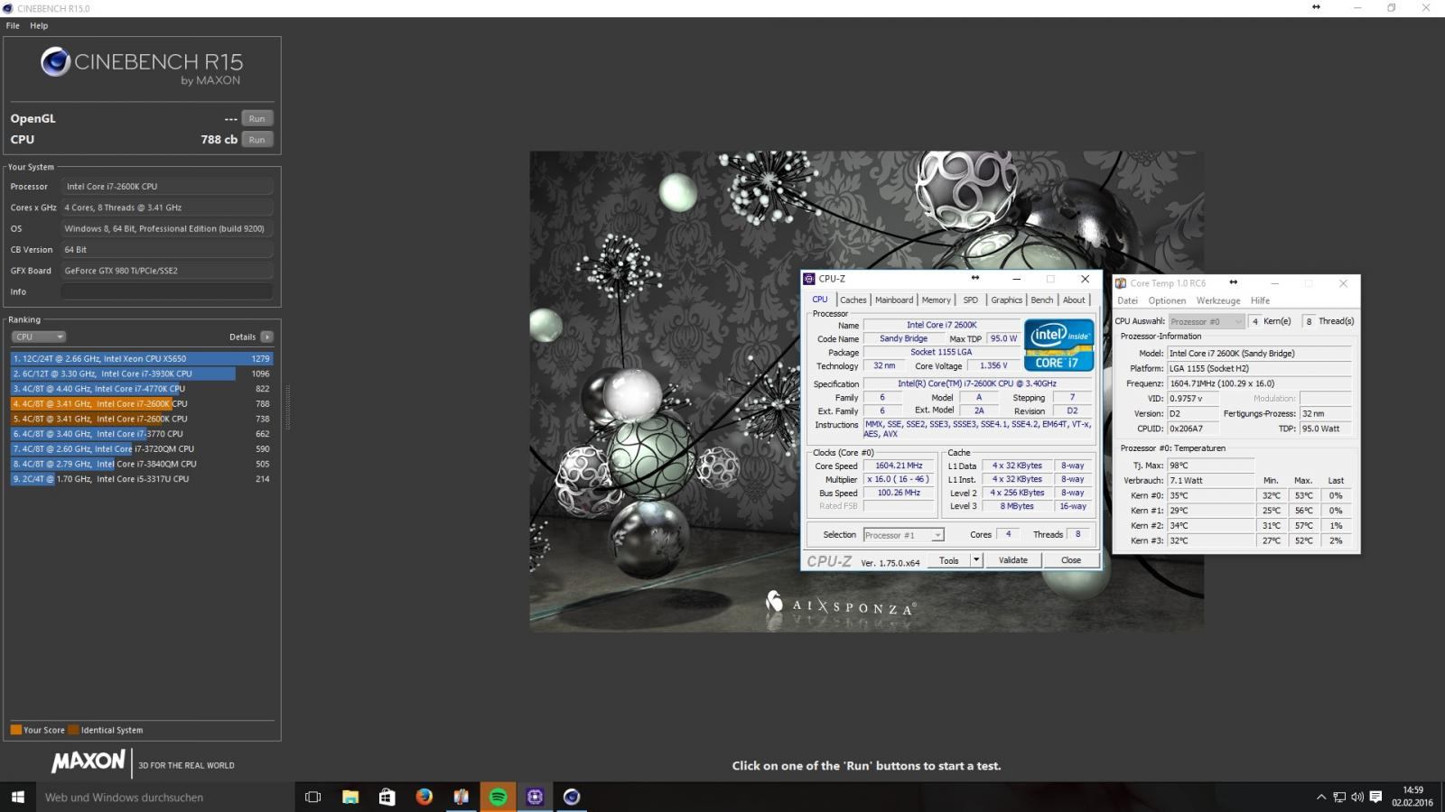
Task: Select the CPU tab in CPU-Z
Action: pyautogui.click(x=820, y=300)
